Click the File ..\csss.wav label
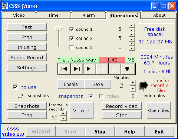 click(x=77, y=60)
